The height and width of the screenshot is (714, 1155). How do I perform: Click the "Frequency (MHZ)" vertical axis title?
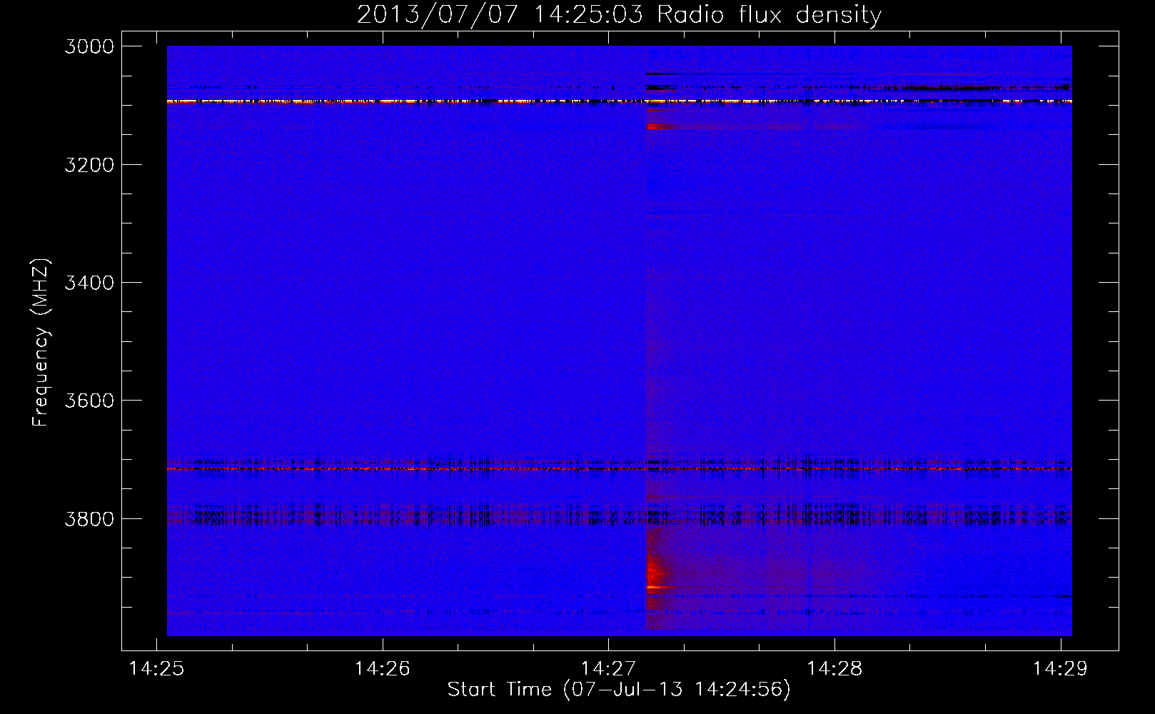[41, 342]
